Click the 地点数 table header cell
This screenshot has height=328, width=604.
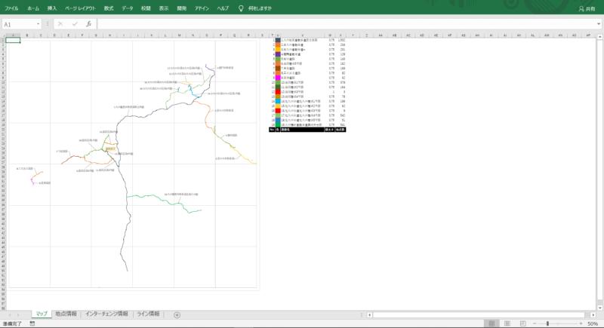click(341, 130)
